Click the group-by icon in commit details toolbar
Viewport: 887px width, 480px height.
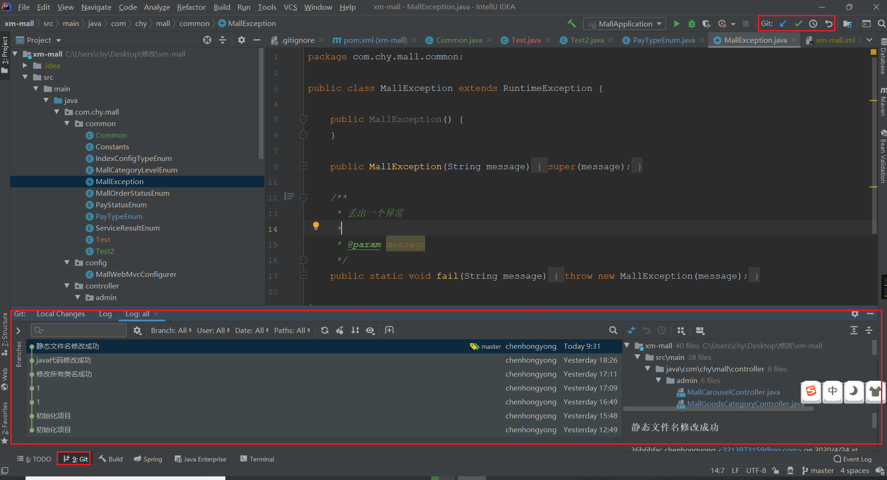click(x=681, y=331)
